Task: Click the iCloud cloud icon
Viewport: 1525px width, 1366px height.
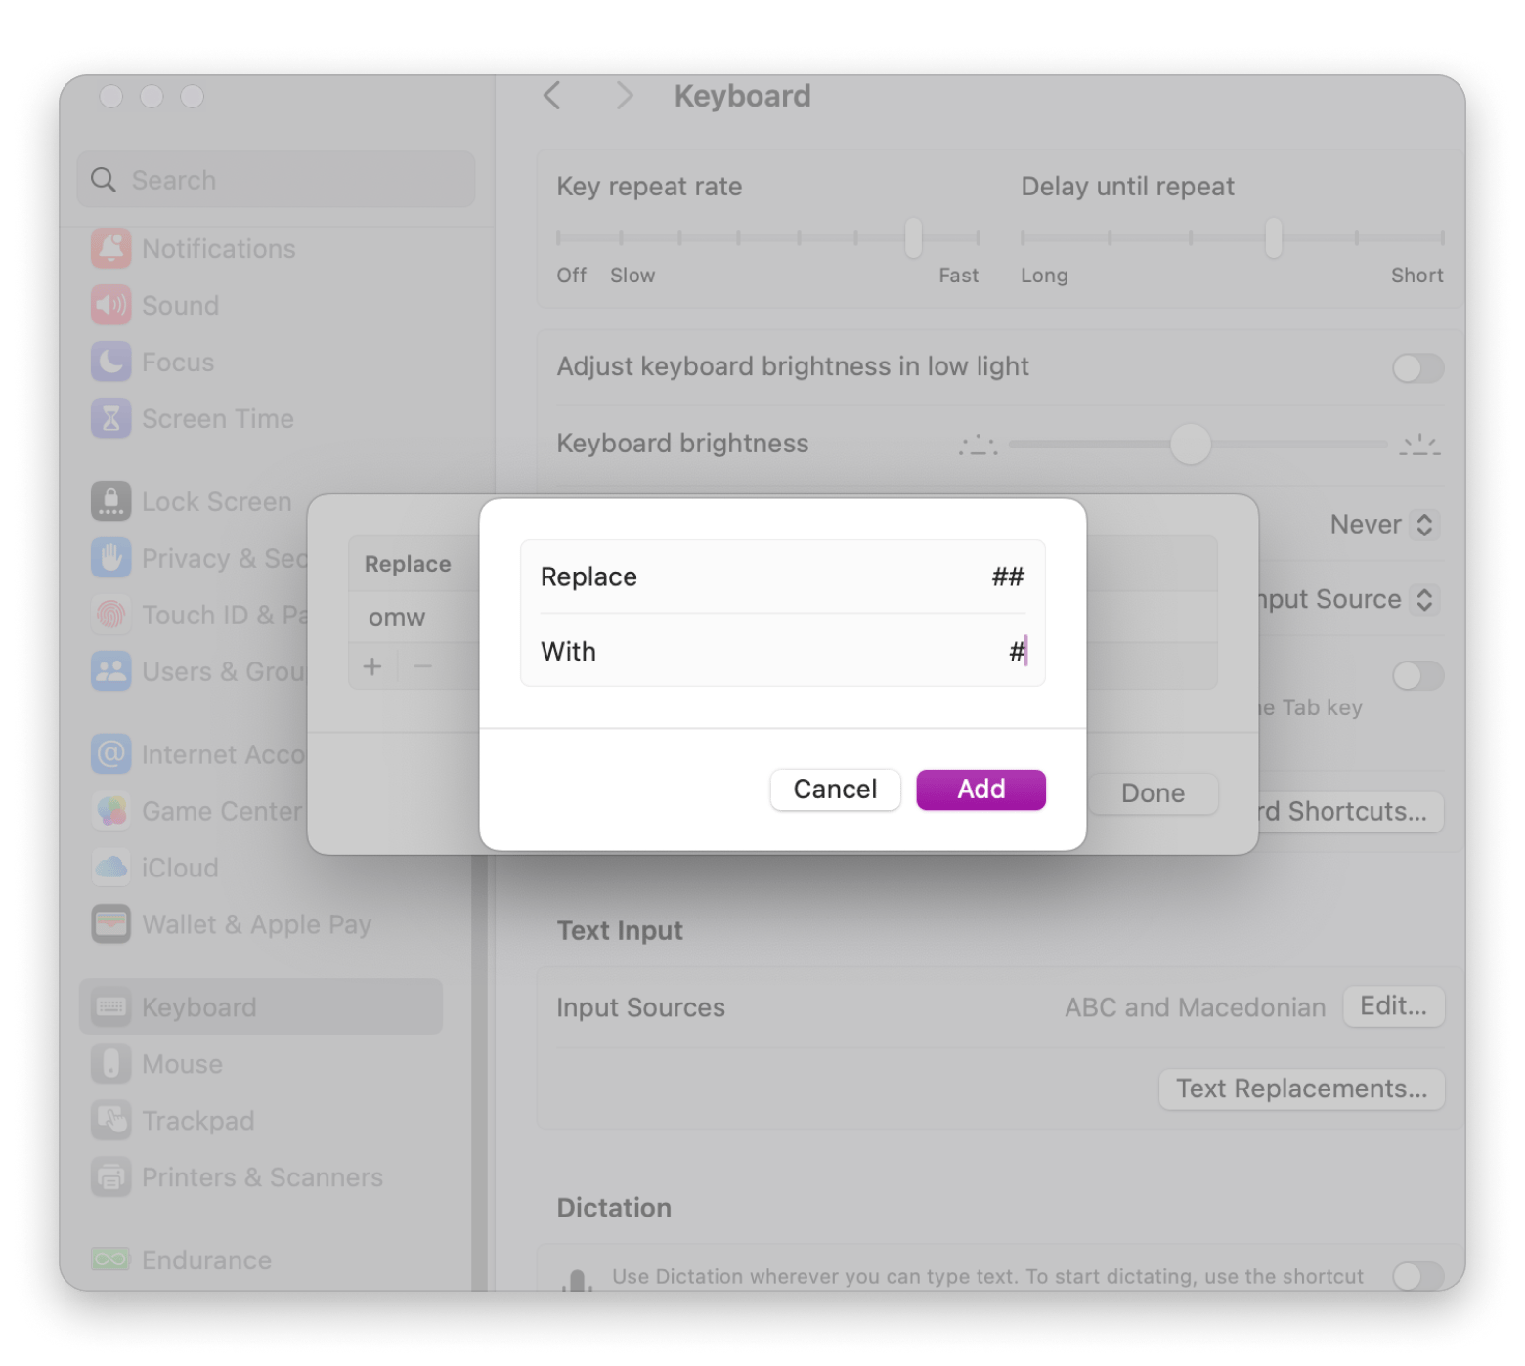Action: [x=110, y=868]
